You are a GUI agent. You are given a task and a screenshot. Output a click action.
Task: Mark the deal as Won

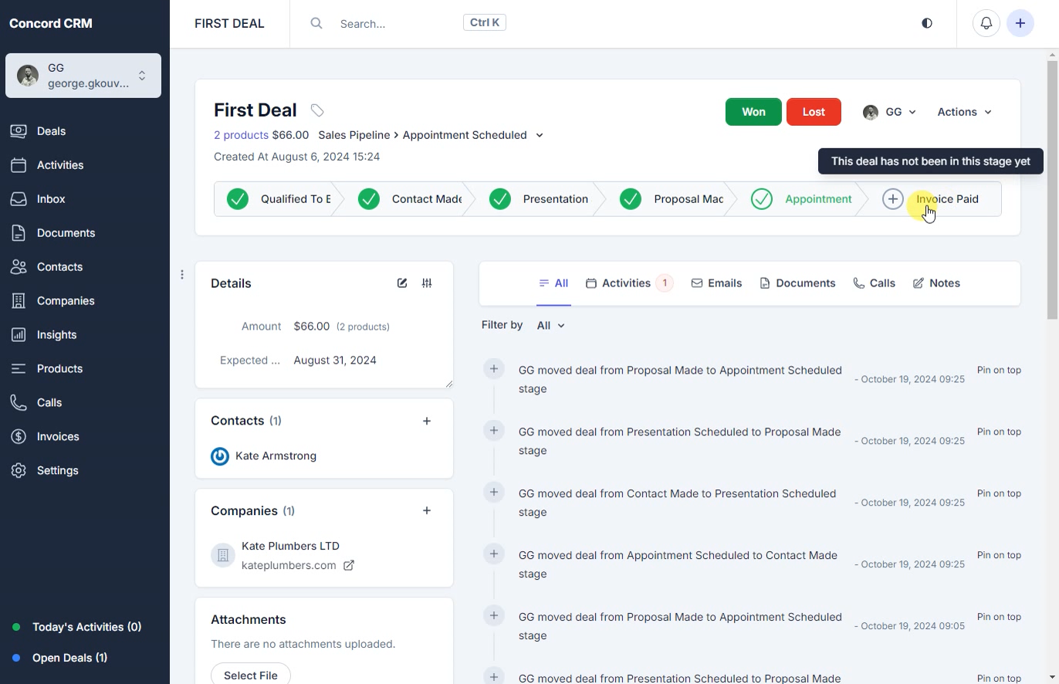pyautogui.click(x=753, y=111)
